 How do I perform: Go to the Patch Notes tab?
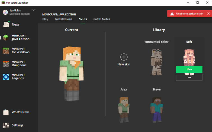pos(102,19)
